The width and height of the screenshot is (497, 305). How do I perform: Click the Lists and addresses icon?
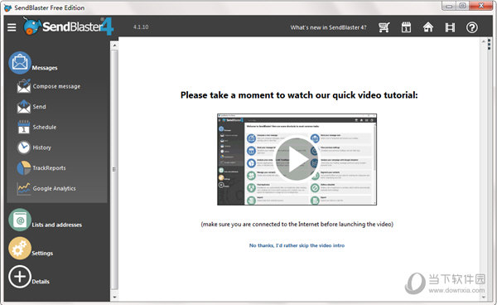click(20, 220)
